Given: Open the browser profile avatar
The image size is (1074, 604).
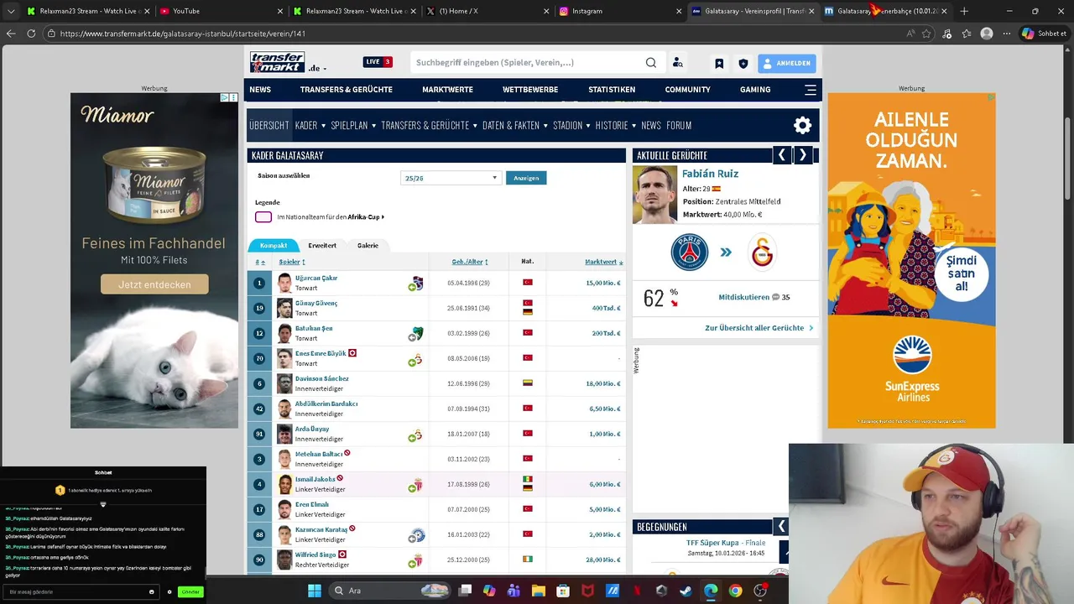Looking at the screenshot, I should [987, 34].
